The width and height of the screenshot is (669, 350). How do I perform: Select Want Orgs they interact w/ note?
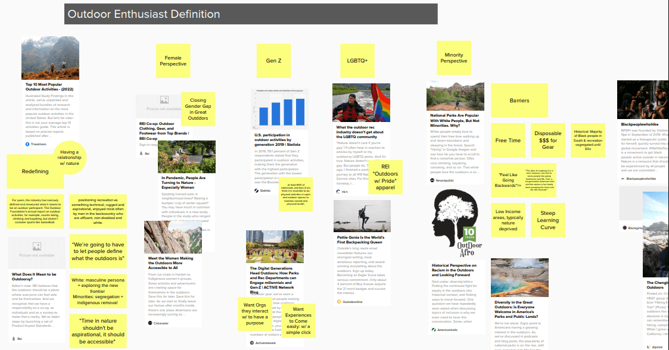click(255, 314)
